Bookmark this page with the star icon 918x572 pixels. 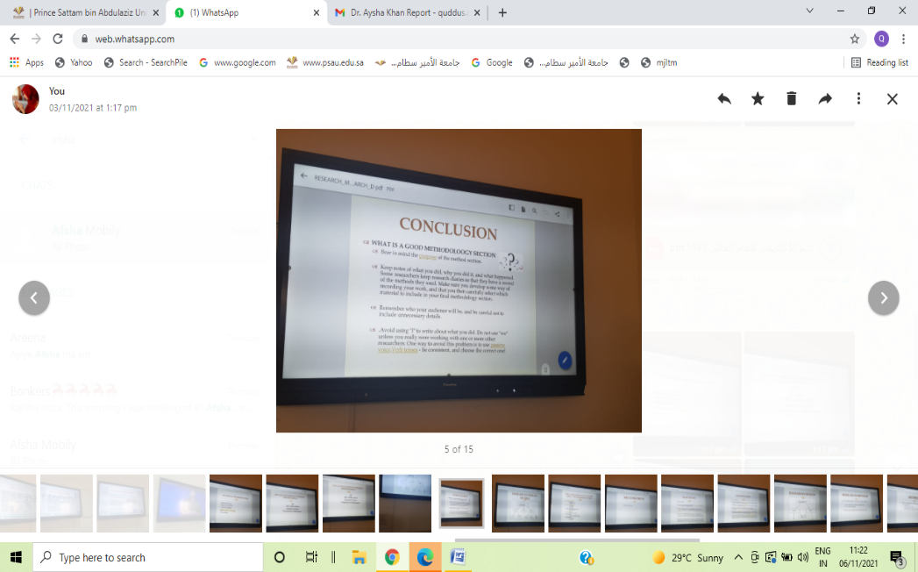click(854, 39)
